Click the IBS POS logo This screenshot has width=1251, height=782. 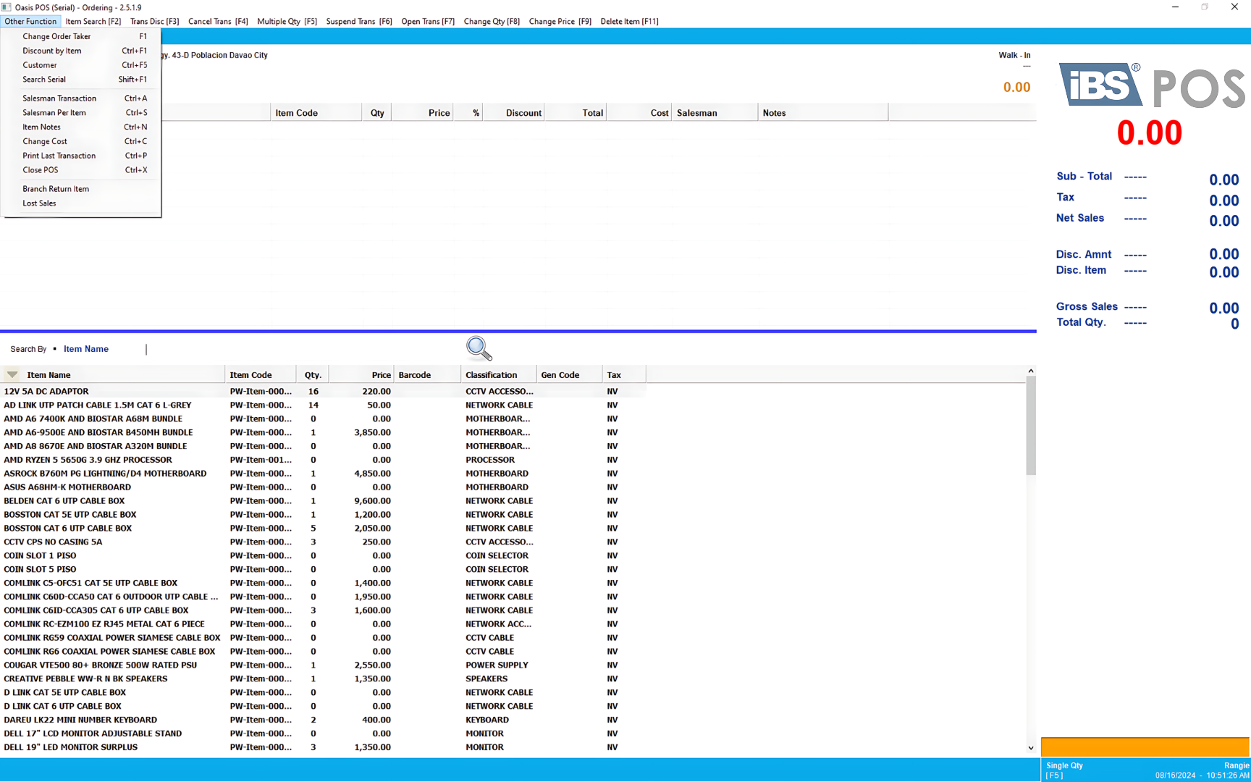[1151, 86]
